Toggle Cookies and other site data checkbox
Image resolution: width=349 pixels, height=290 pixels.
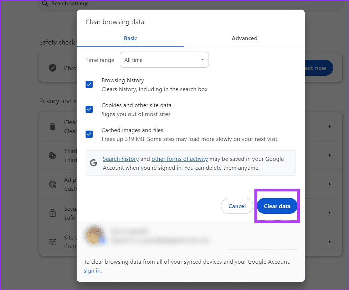[89, 109]
